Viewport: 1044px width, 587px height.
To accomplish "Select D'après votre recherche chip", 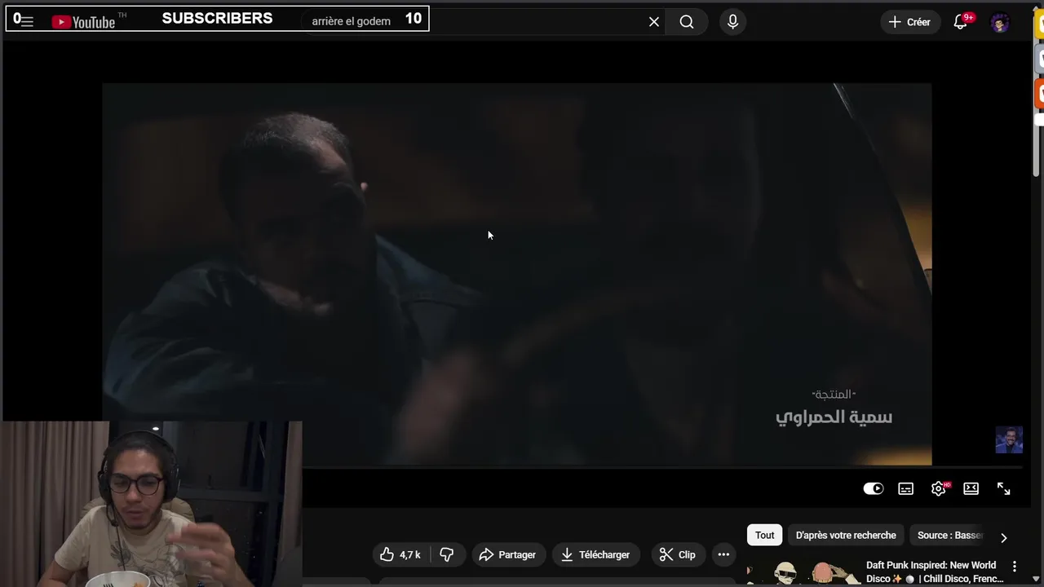I will (x=846, y=536).
